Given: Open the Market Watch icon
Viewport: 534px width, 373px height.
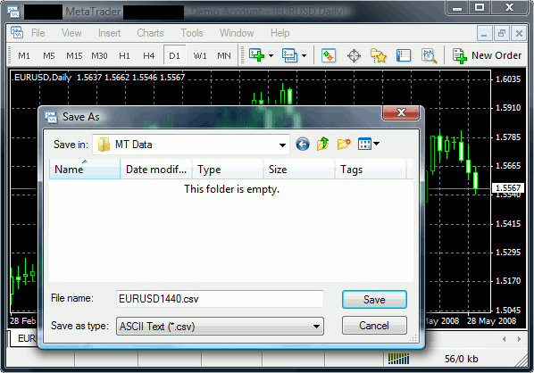Looking at the screenshot, I should point(329,55).
